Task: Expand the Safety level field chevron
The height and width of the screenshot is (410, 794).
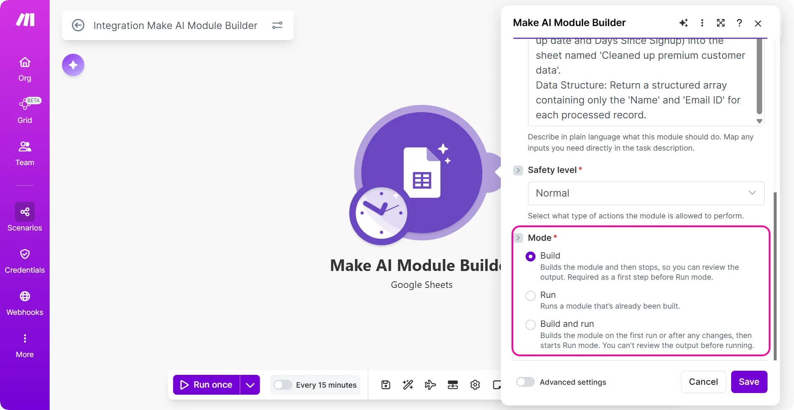Action: (x=518, y=170)
